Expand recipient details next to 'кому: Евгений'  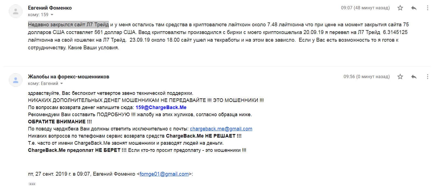(62, 84)
